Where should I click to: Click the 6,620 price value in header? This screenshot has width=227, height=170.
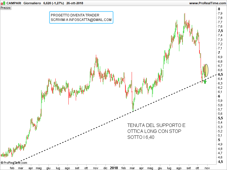(47, 3)
